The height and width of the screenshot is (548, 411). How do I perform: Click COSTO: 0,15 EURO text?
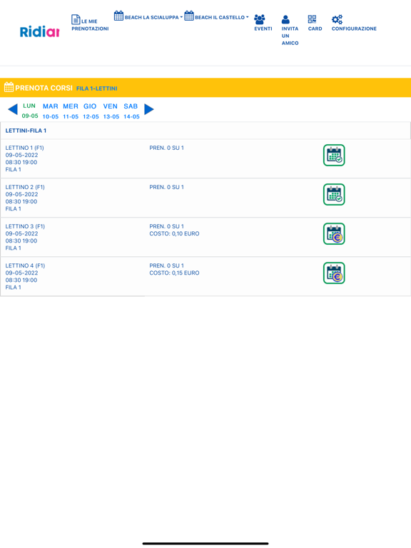click(x=174, y=273)
